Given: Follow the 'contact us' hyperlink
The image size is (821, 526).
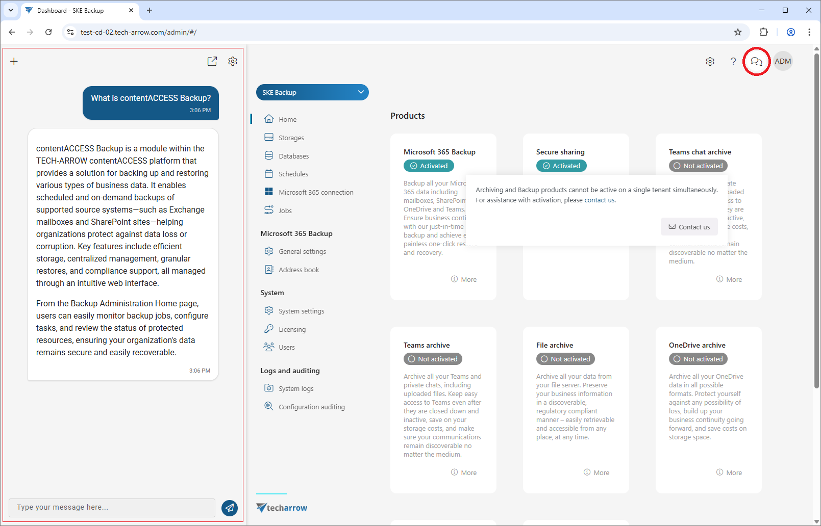Looking at the screenshot, I should click(x=599, y=200).
